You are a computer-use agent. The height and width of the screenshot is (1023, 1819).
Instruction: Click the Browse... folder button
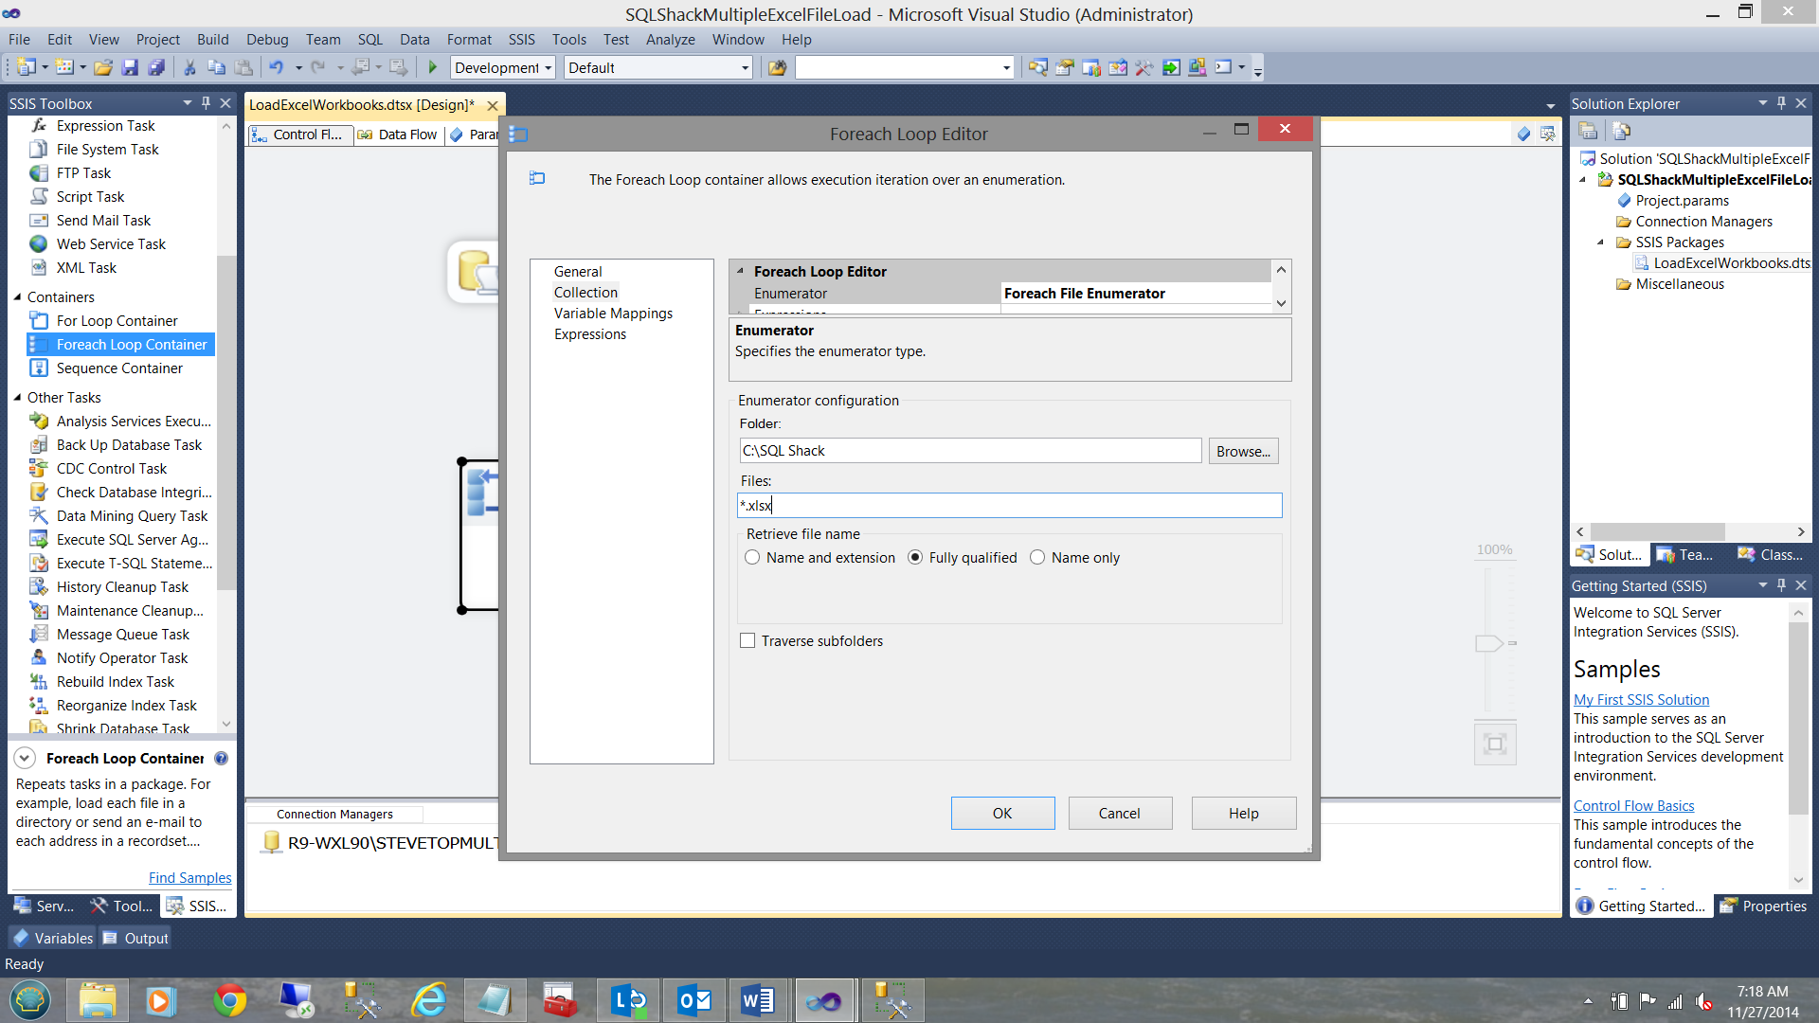[1242, 451]
